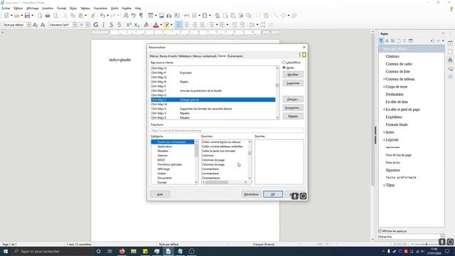Click the yellow highlighting color swatch

pyautogui.click(x=166, y=25)
